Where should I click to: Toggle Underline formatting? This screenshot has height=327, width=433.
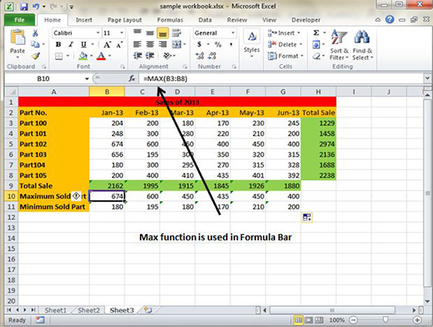pos(84,45)
